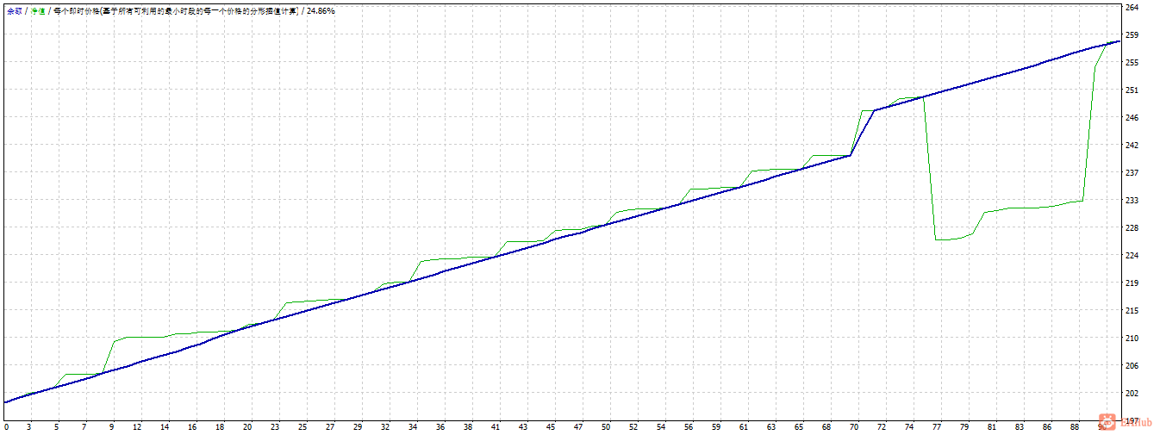
Task: Click the 219 value on the vertical axis
Action: click(1132, 283)
